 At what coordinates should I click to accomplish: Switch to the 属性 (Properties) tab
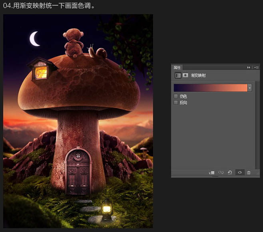click(177, 67)
